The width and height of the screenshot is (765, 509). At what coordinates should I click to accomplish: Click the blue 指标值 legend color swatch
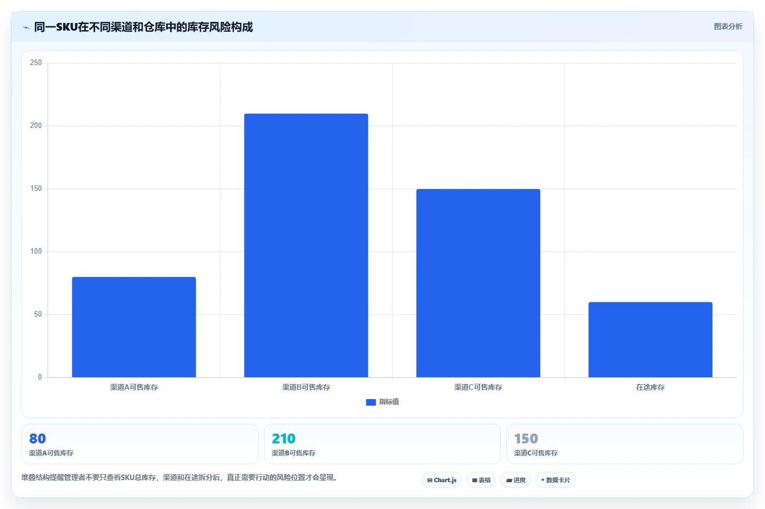click(x=371, y=402)
